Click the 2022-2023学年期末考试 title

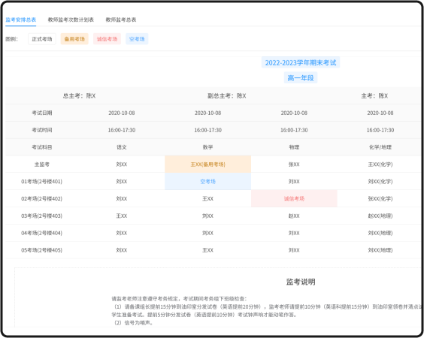tap(301, 62)
